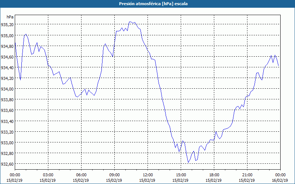The width and height of the screenshot is (295, 184).
Task: Select the 934,40 y-axis value
Action: [x=7, y=68]
